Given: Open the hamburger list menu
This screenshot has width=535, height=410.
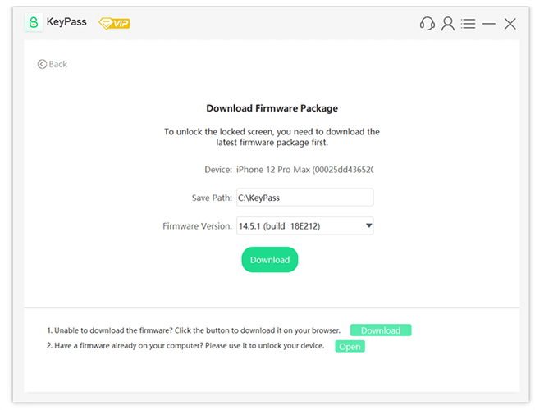Looking at the screenshot, I should point(469,24).
